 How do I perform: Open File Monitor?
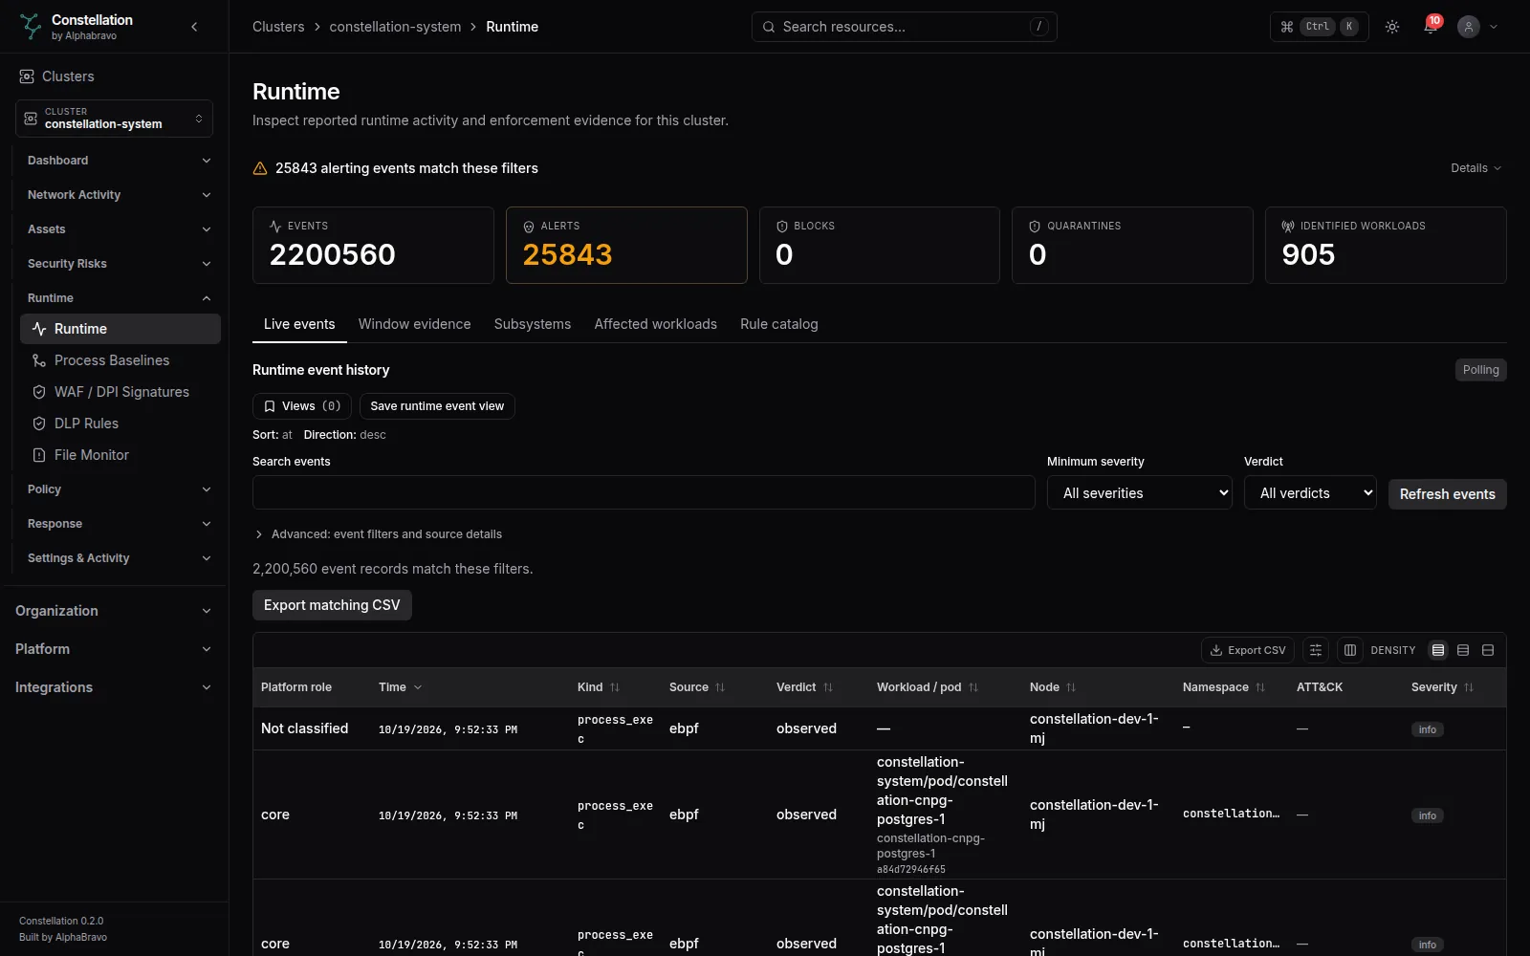(x=120, y=455)
